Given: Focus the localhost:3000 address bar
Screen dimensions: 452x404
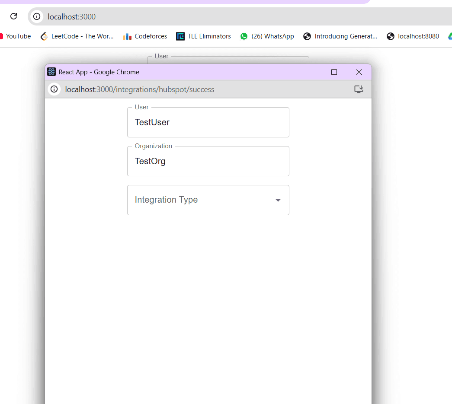Looking at the screenshot, I should [216, 17].
